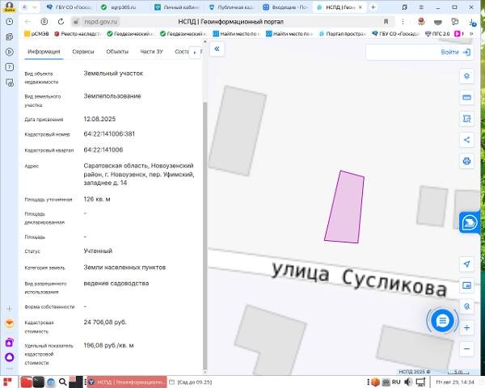Switch keyboard layout RU indicator
Screen dimensions: 485x388
(396, 382)
